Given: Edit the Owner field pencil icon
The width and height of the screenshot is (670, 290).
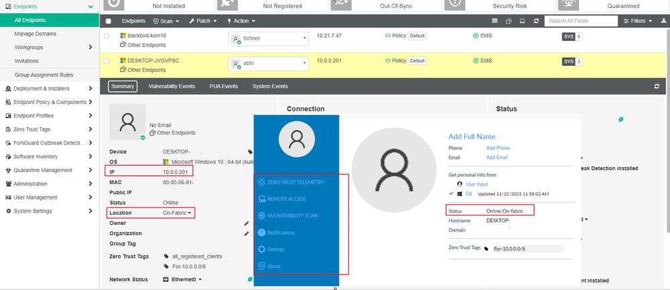Looking at the screenshot, I should pyautogui.click(x=247, y=224).
